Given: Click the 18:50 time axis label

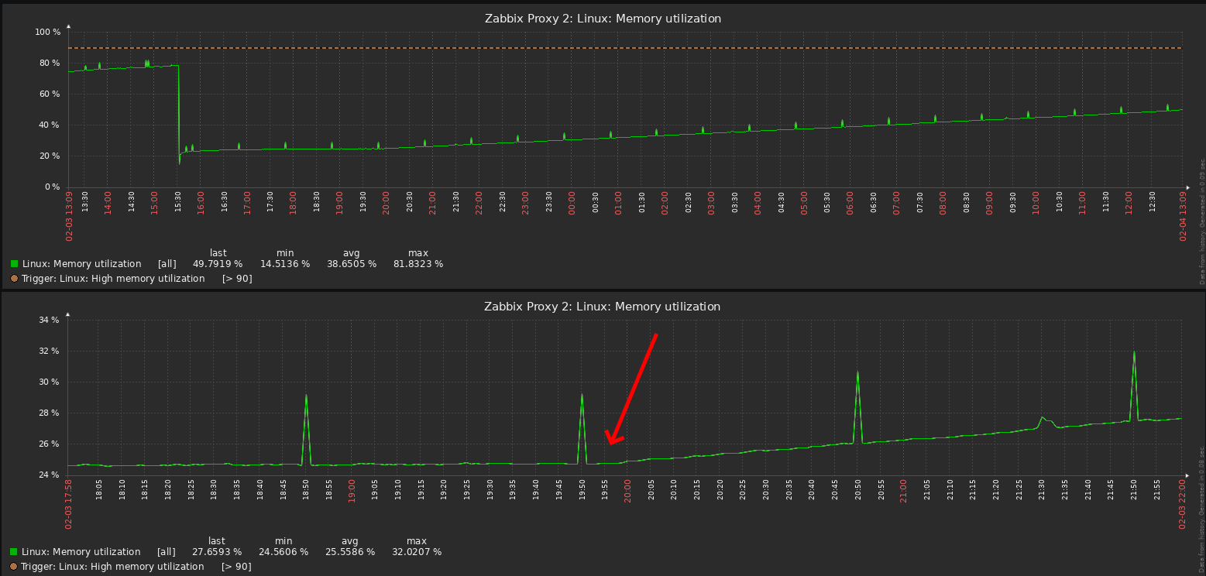Looking at the screenshot, I should point(307,489).
